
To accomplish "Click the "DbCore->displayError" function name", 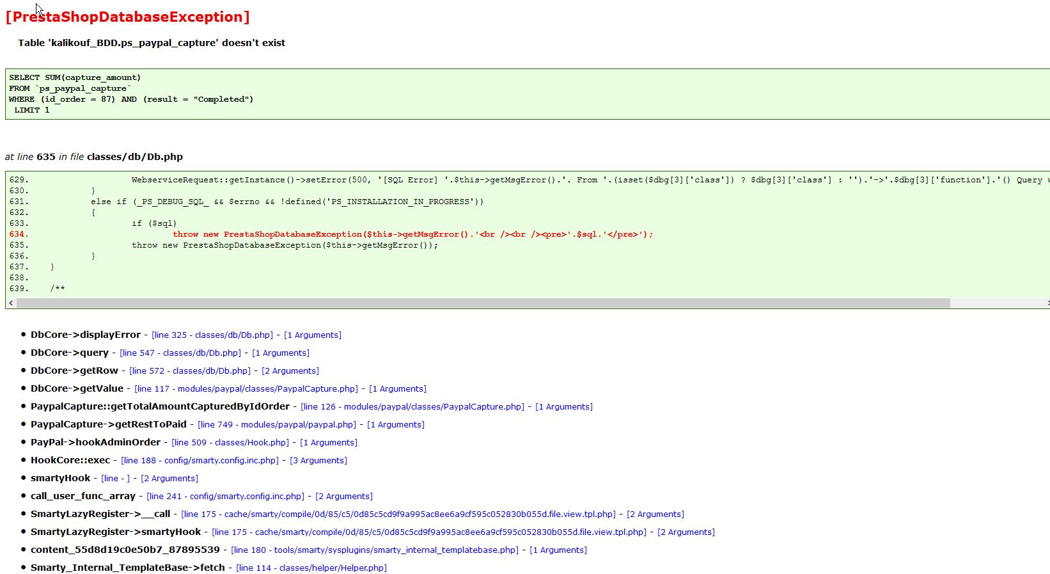I will [x=86, y=335].
